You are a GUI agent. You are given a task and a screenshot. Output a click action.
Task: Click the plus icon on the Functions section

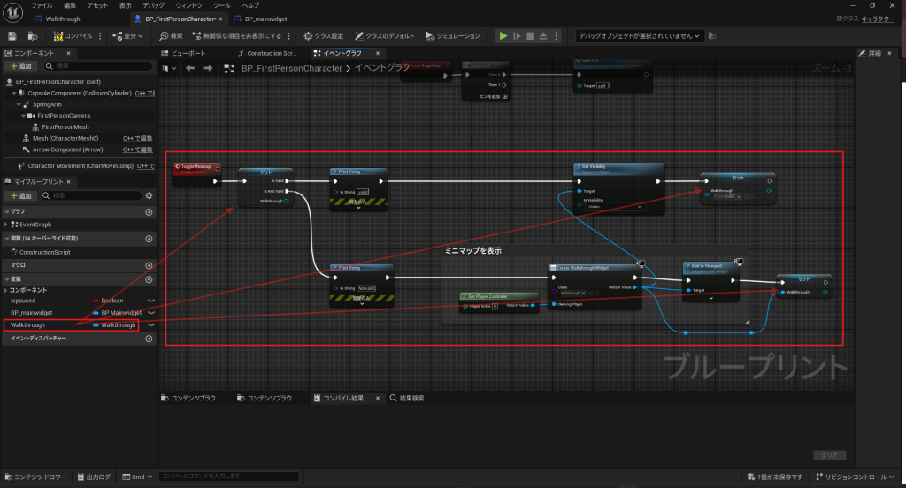tap(149, 239)
